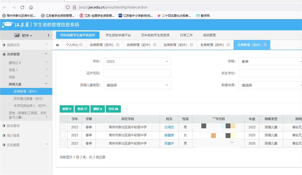Open the 困境儿童类型 dropdown
The width and height of the screenshot is (302, 175).
[137, 85]
